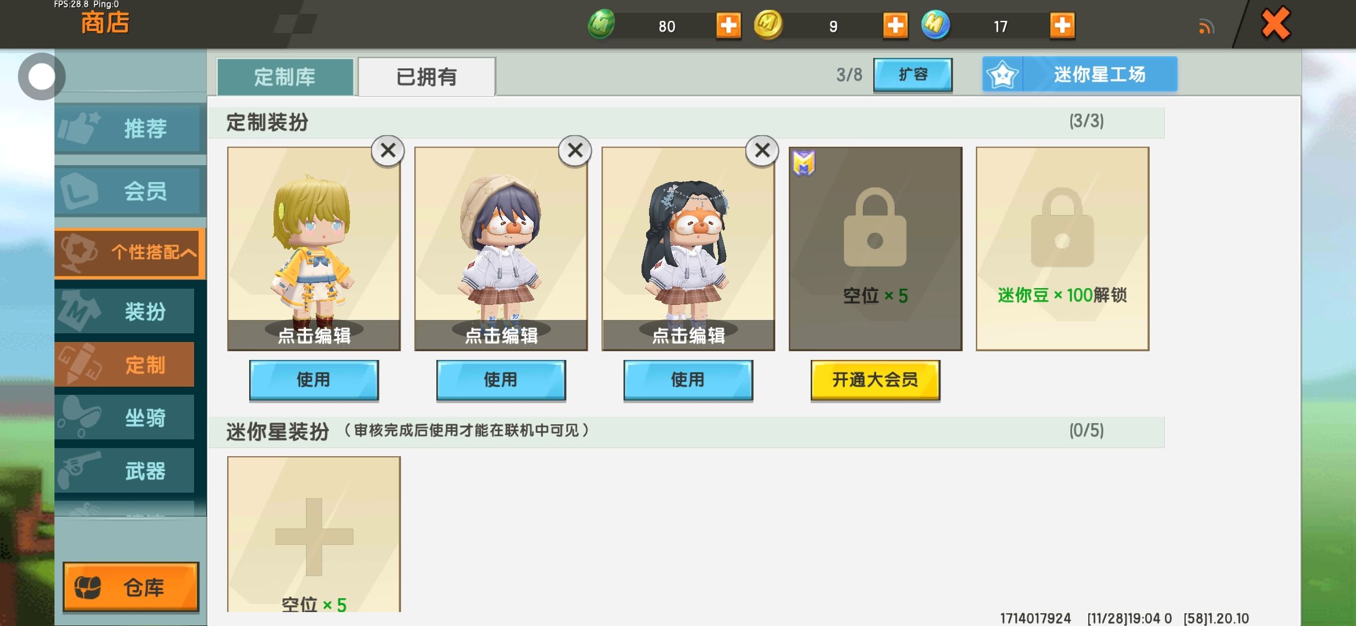The image size is (1356, 626).
Task: Tap the orange broadcast signal icon
Action: (1206, 27)
